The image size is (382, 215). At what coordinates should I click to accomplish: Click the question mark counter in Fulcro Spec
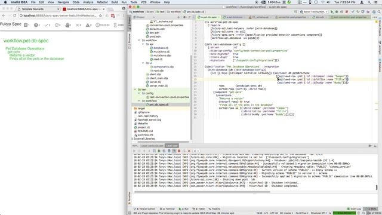click(37, 25)
